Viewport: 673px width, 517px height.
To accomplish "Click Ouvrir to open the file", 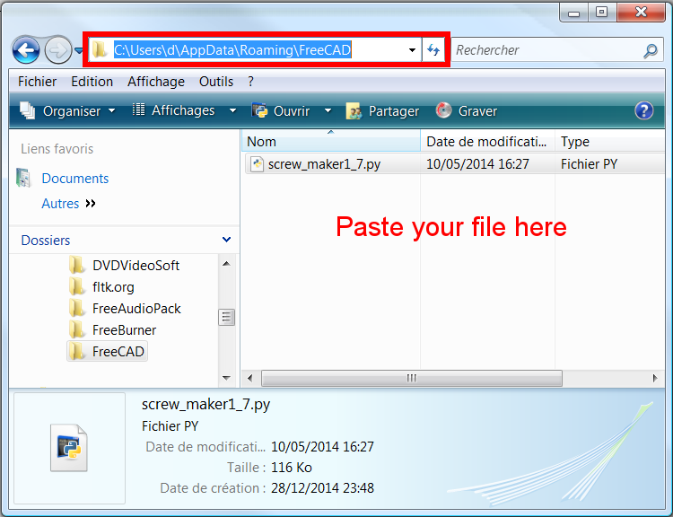I will pyautogui.click(x=280, y=111).
